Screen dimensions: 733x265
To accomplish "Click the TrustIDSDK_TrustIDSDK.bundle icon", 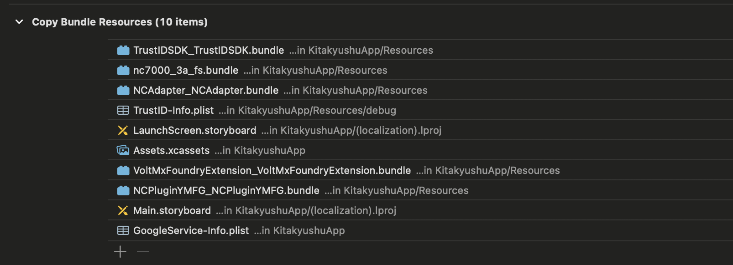I will [x=123, y=50].
